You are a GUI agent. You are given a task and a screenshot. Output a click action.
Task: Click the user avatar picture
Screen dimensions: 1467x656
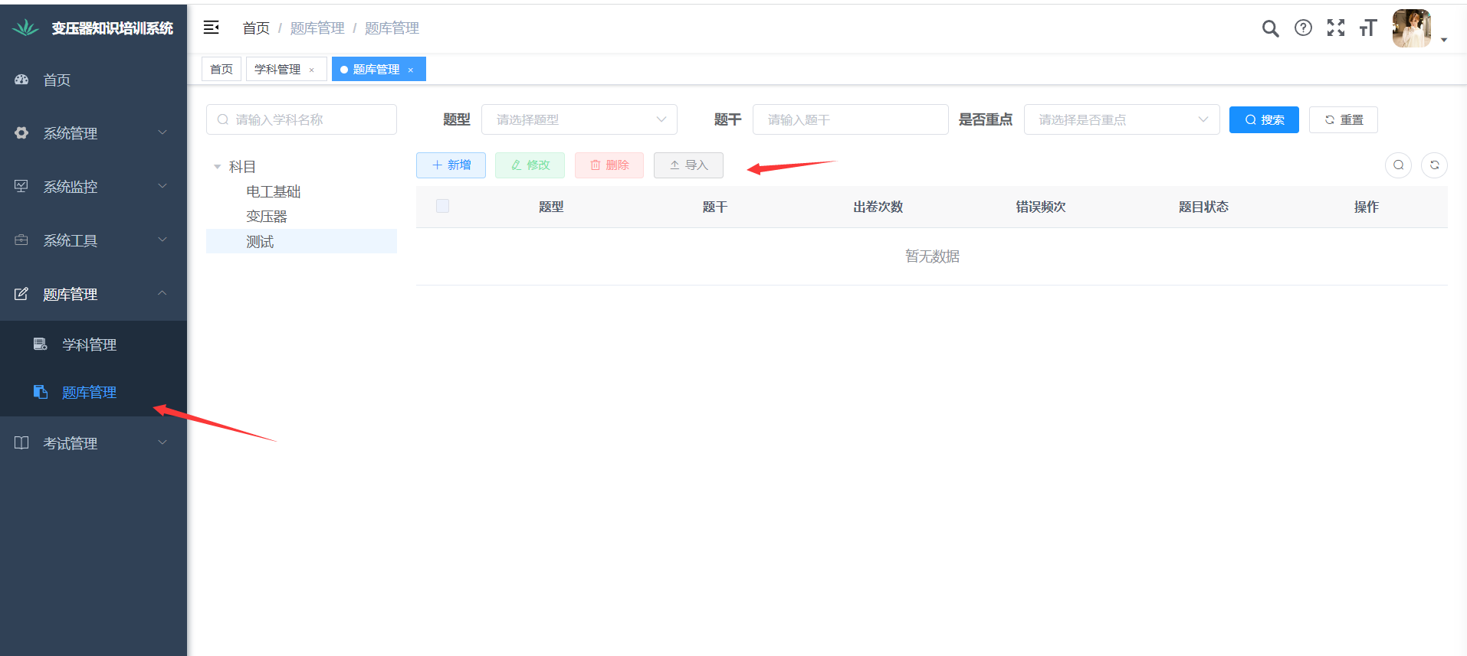click(x=1412, y=28)
